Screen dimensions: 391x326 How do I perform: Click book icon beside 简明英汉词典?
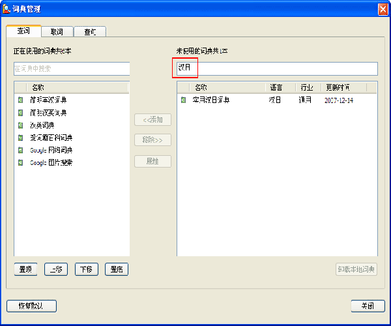20,100
